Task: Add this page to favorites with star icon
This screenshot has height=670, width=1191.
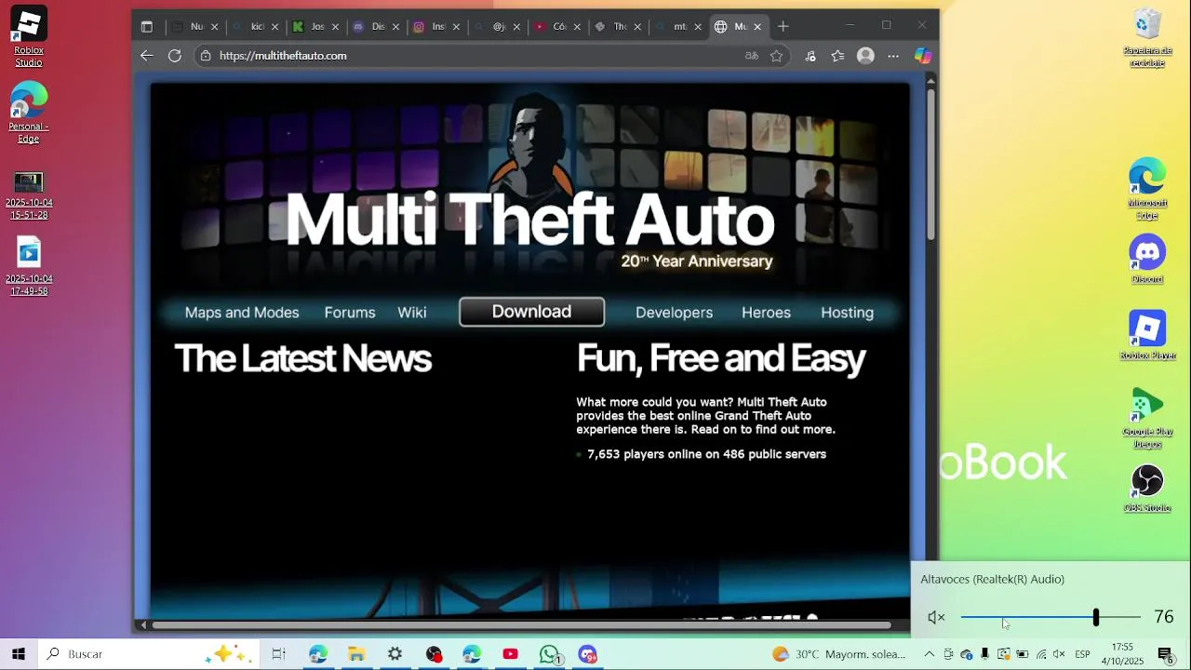Action: [777, 56]
